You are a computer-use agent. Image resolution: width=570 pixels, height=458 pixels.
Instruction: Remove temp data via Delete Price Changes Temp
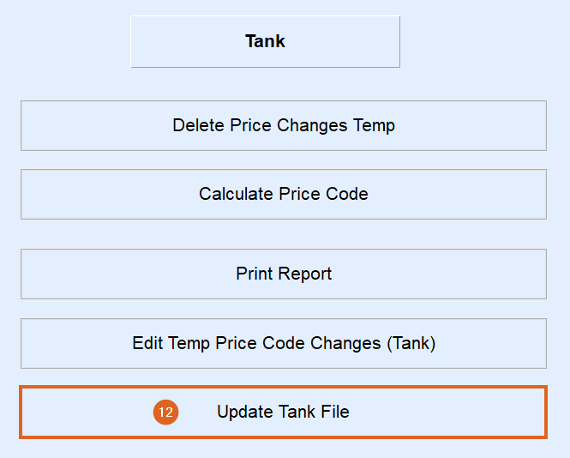coord(283,125)
